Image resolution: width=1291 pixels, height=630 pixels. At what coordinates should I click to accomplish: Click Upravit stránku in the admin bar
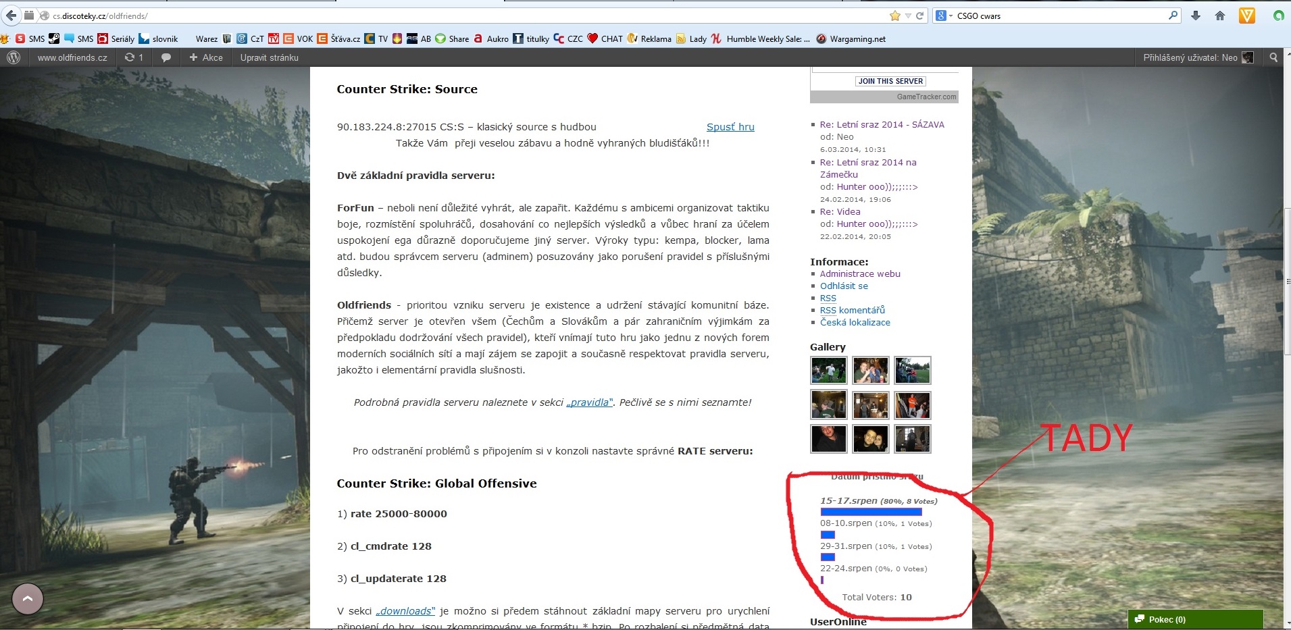click(270, 57)
